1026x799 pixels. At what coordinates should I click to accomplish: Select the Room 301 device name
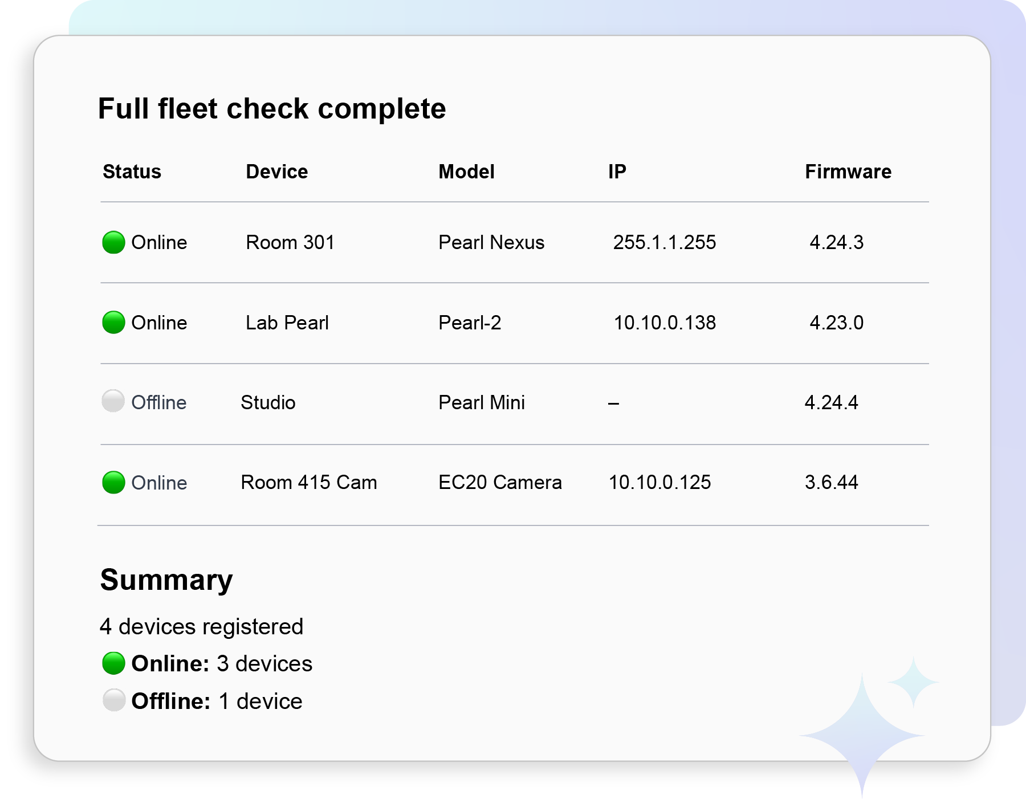tap(290, 242)
